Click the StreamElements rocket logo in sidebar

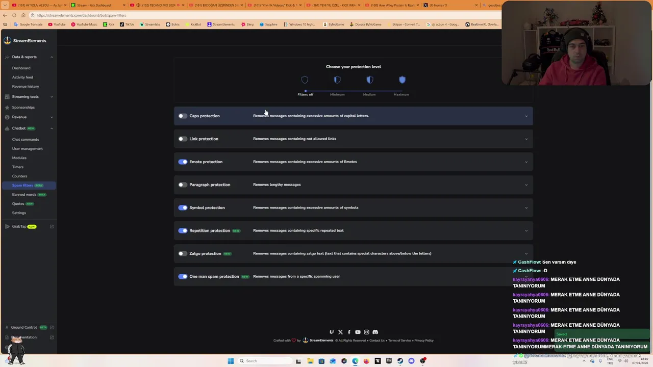[x=7, y=40]
